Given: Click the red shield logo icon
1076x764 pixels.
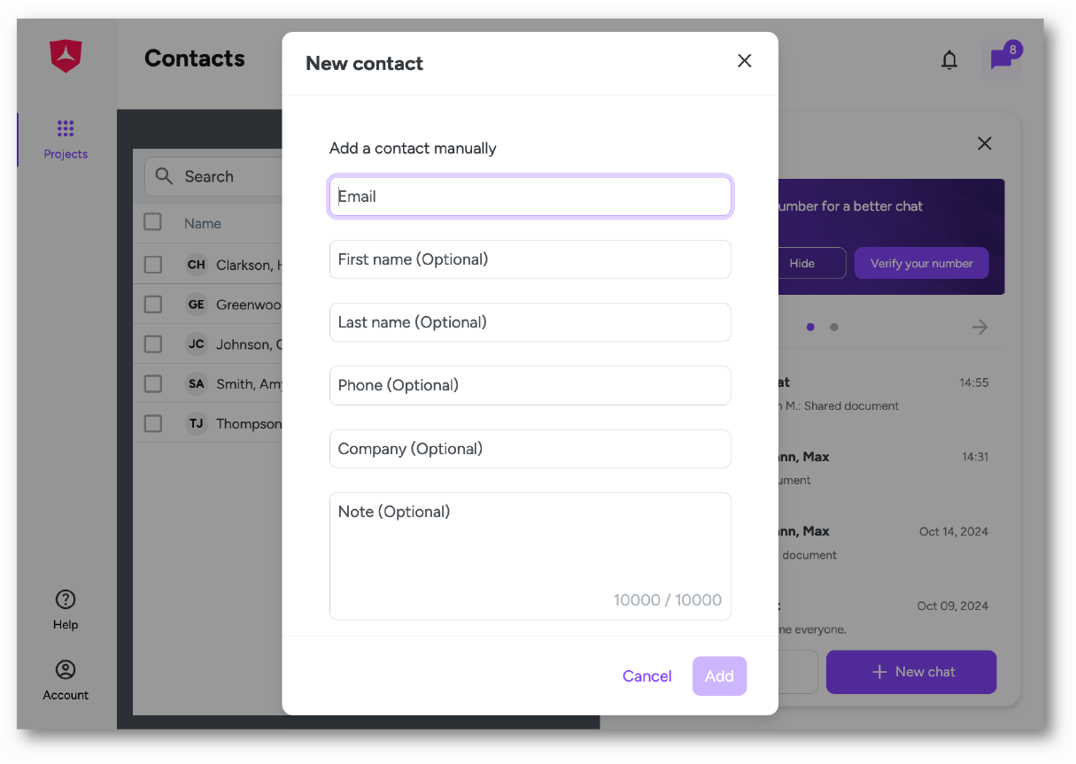Looking at the screenshot, I should point(66,57).
